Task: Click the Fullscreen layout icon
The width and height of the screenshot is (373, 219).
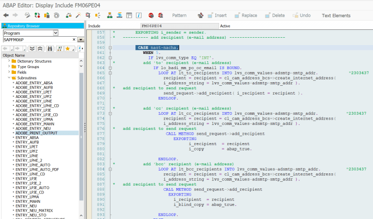Action: (x=129, y=16)
